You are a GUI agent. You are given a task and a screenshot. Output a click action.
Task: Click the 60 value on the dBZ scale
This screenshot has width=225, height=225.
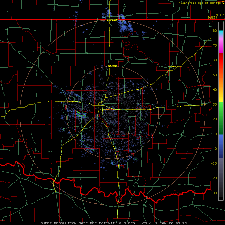(x=215, y=60)
